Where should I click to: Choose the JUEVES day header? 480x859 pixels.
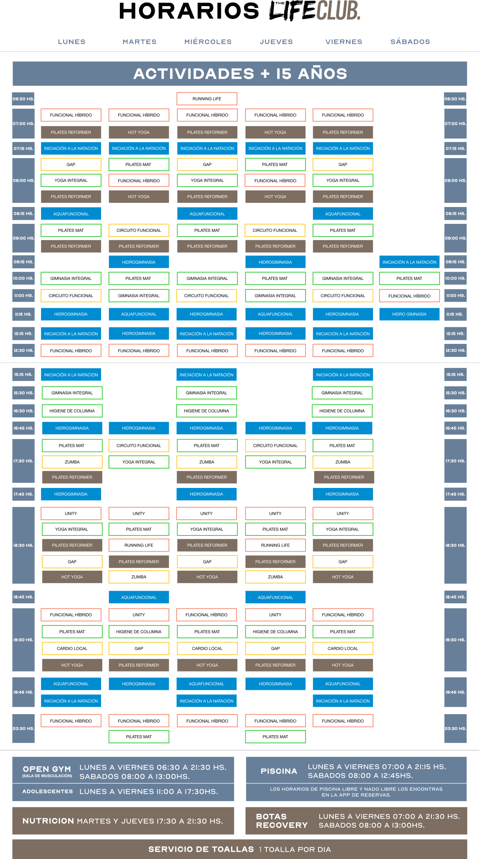(x=276, y=42)
